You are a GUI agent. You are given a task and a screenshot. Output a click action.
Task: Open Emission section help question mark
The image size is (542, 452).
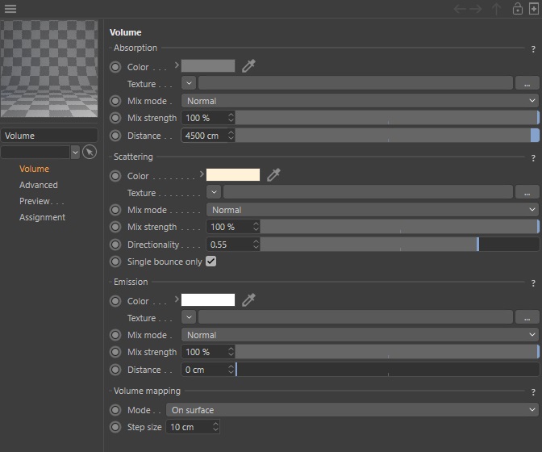pos(533,283)
